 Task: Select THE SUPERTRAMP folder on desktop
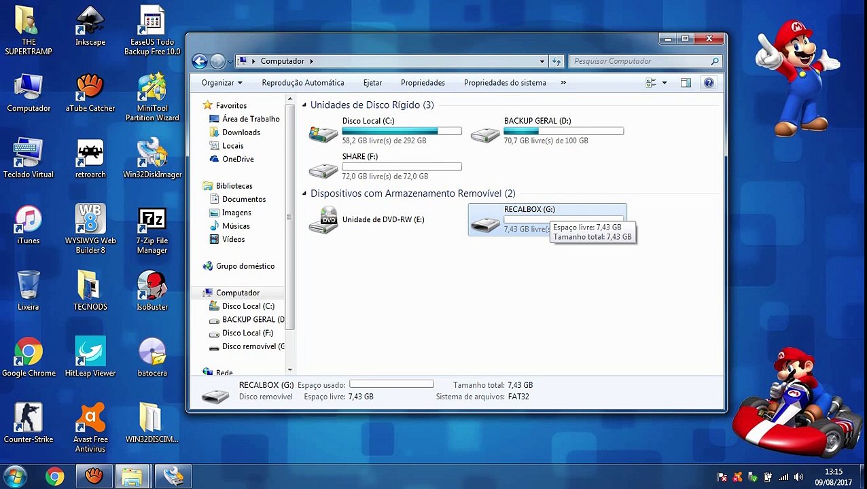click(x=29, y=32)
